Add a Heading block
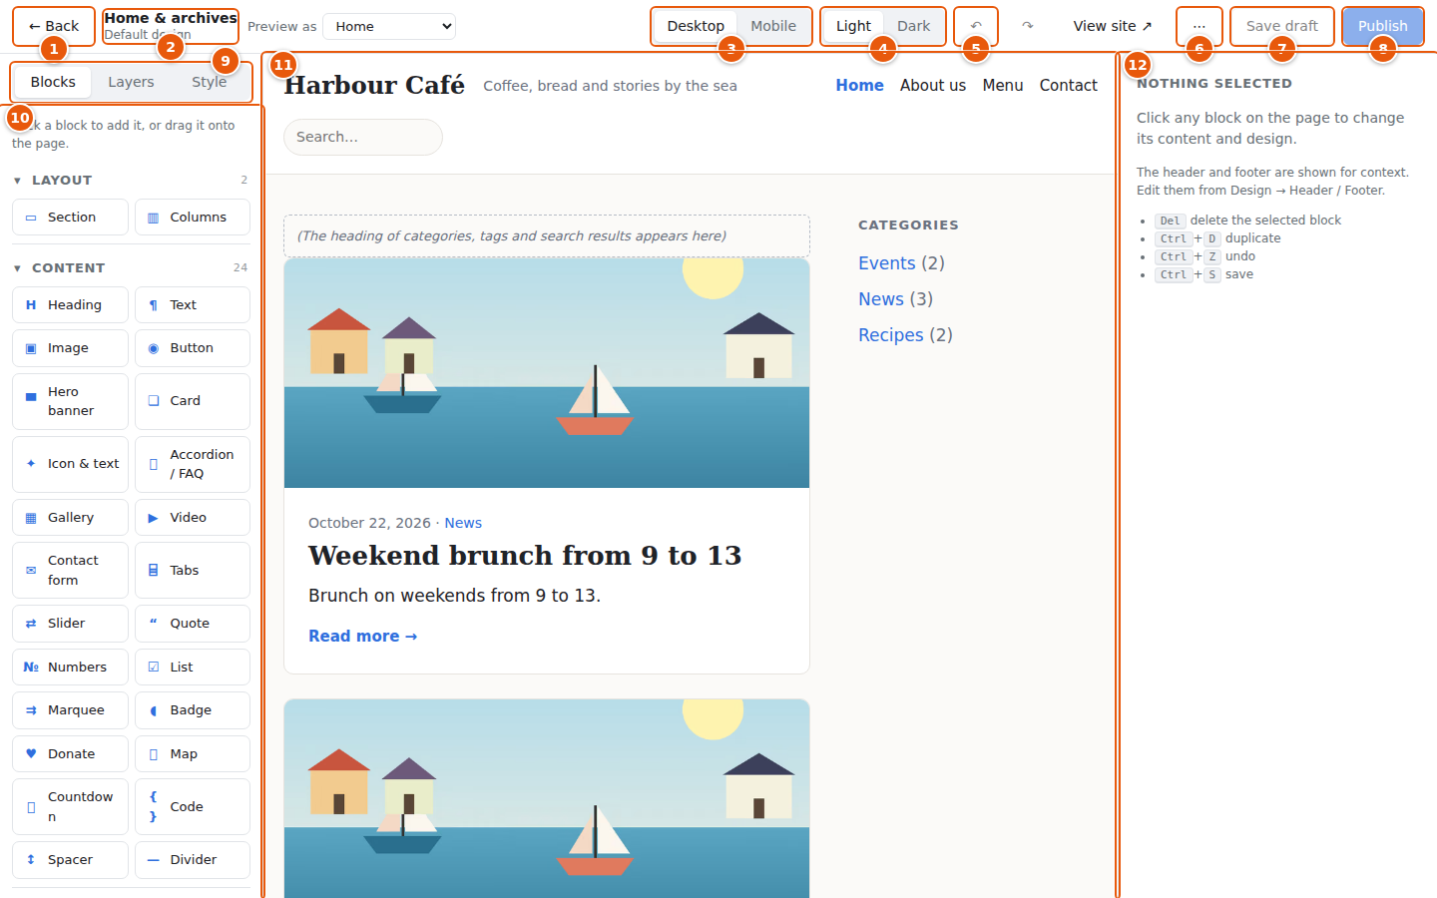Image resolution: width=1437 pixels, height=898 pixels. [70, 305]
